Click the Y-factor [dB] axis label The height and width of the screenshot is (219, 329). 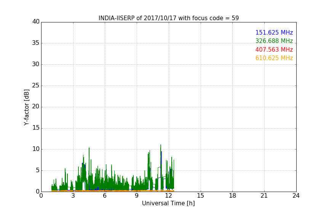26,107
